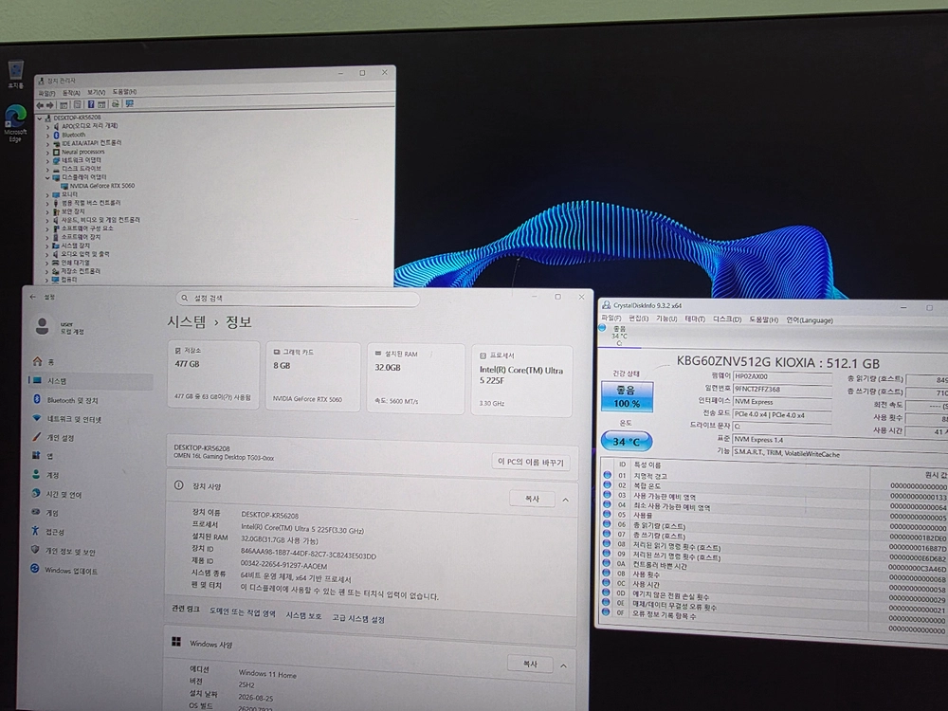
Task: Open 보기(V) menu in Device Manager
Action: 96,93
